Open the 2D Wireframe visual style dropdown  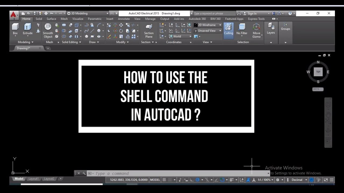click(207, 25)
